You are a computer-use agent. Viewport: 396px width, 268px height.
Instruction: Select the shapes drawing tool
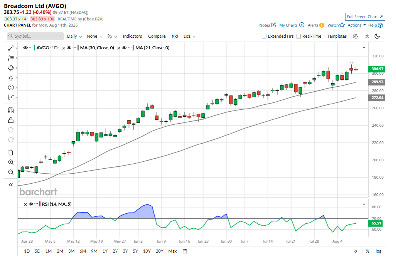tap(11, 68)
